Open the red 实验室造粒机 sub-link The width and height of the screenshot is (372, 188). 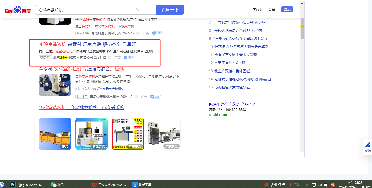(x=105, y=26)
